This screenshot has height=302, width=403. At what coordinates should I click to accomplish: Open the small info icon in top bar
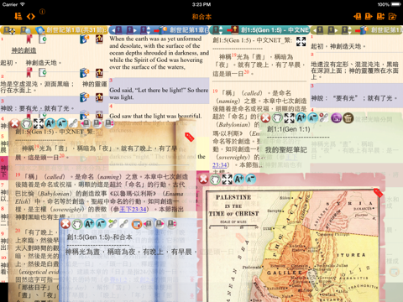tap(42, 12)
